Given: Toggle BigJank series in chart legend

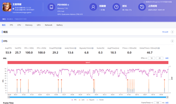Looking at the screenshot, I should 90,100.
